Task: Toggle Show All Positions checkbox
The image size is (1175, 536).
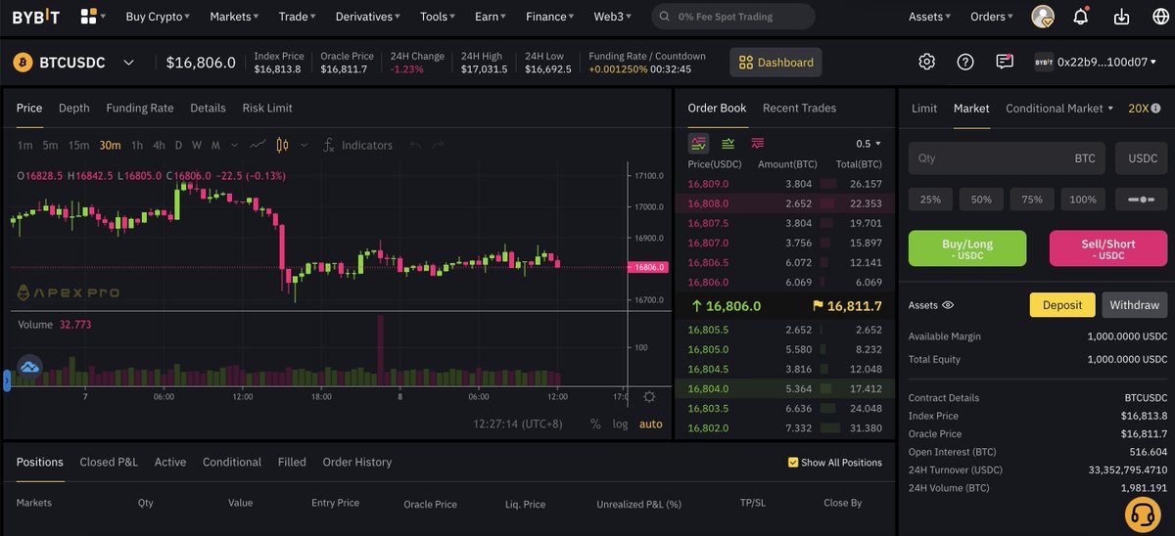Action: [793, 463]
